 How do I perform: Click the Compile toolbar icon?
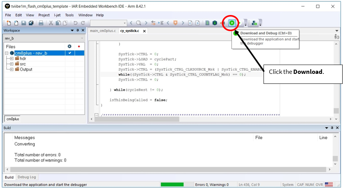coord(207,23)
